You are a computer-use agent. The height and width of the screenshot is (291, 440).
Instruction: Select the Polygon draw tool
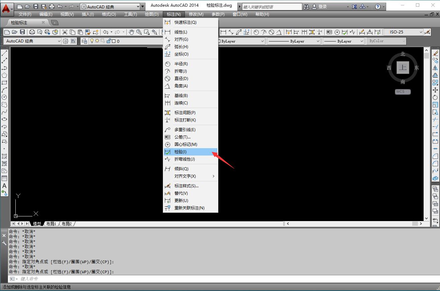(x=4, y=75)
